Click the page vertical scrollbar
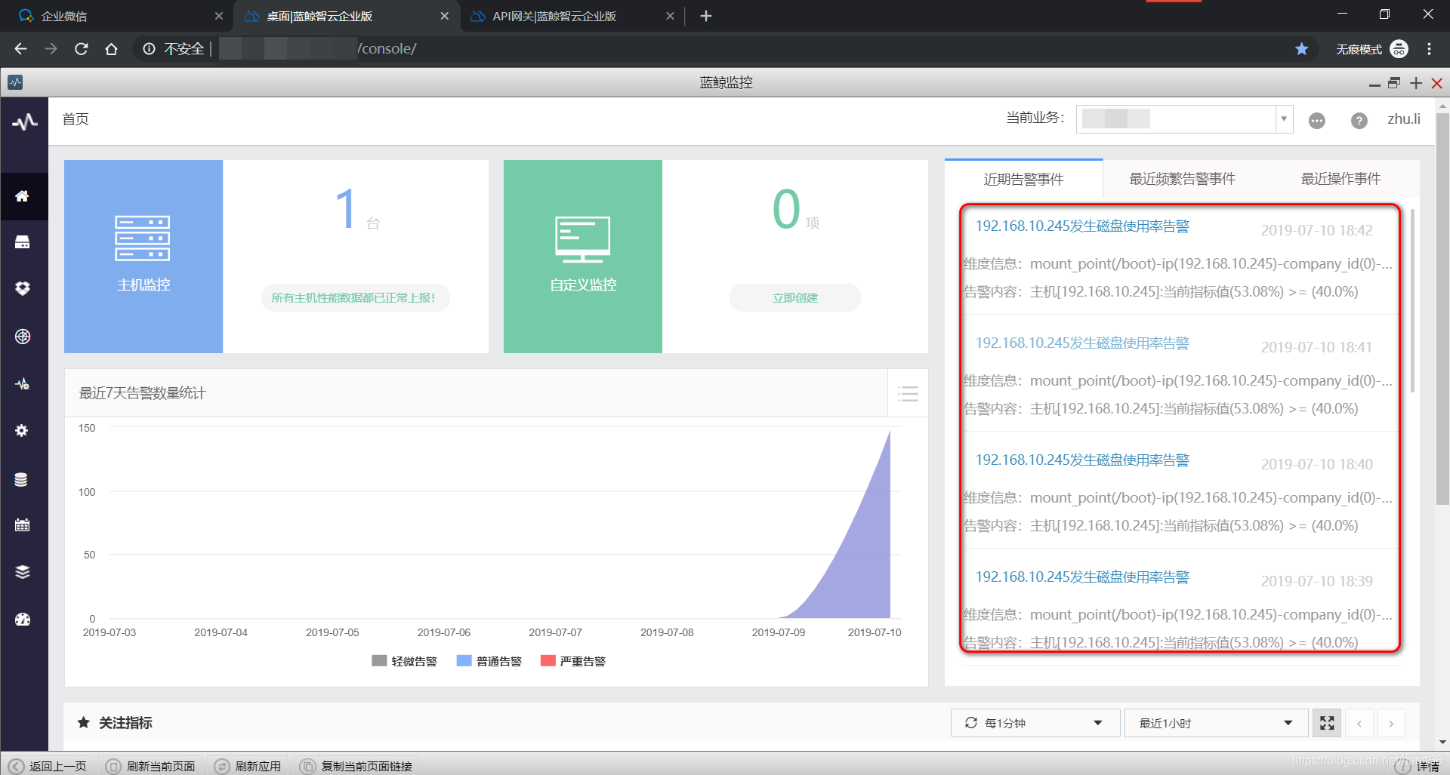 coord(1442,309)
